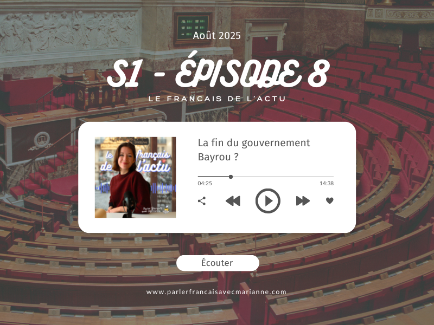Click the title "La fin du gouvernement Bayrou ?"
The image size is (434, 325).
coord(254,149)
